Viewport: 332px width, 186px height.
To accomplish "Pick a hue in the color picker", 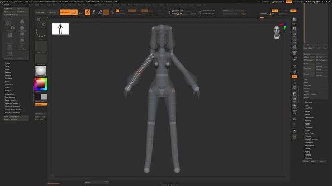I will click(40, 84).
